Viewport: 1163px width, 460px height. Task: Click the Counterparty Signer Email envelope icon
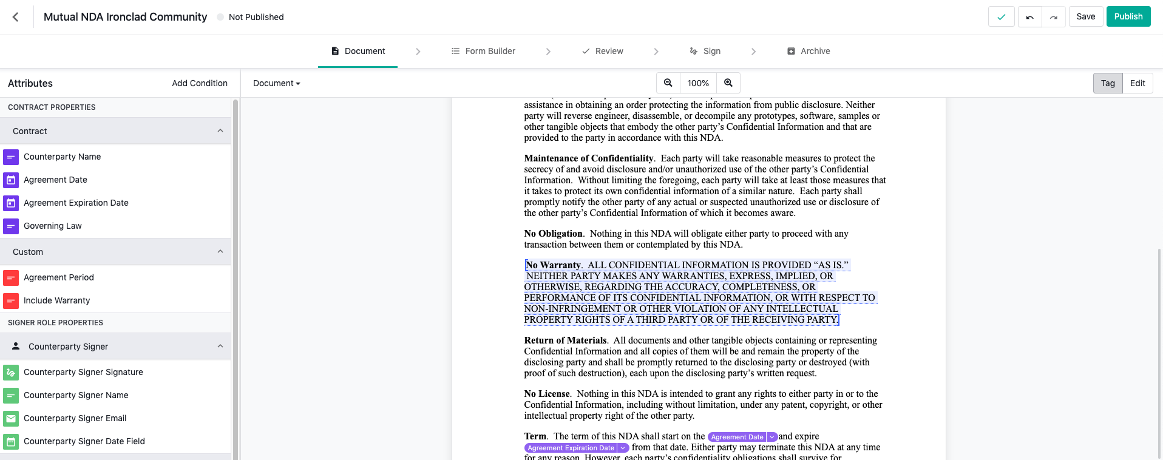tap(11, 419)
